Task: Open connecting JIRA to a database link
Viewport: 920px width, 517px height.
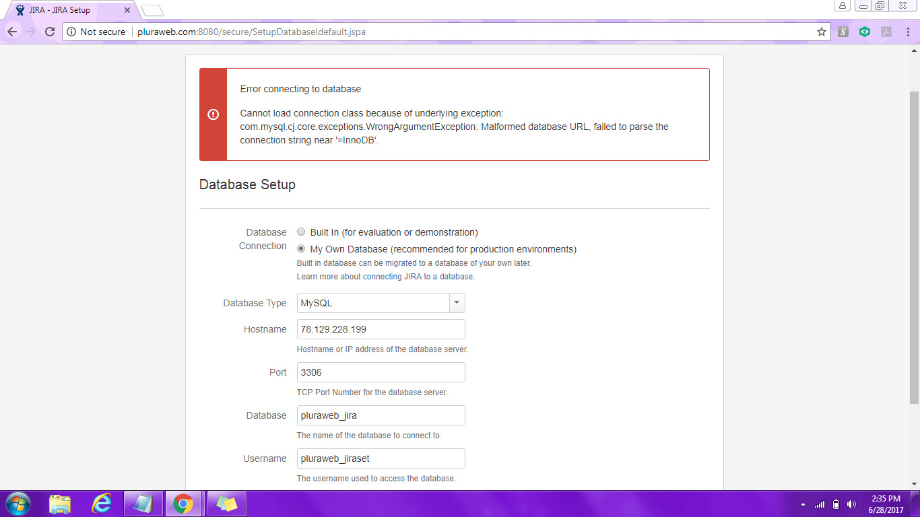Action: (x=418, y=277)
